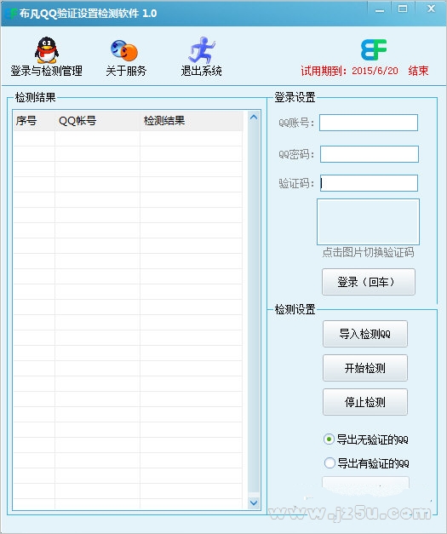
Task: Click the About Service chat bubbles icon
Action: click(124, 51)
